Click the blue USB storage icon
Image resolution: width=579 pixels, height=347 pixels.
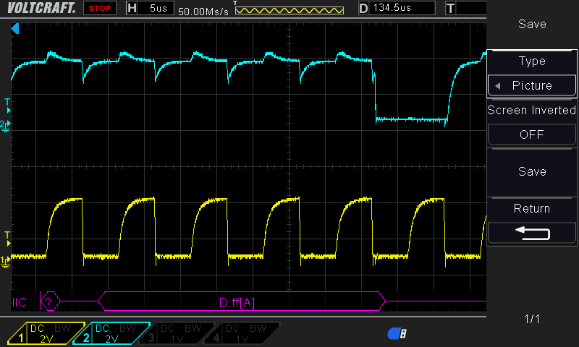click(397, 333)
